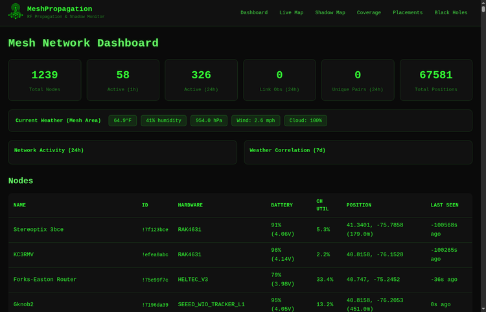
Task: Click the 64.9°F temperature badge
Action: (x=122, y=120)
